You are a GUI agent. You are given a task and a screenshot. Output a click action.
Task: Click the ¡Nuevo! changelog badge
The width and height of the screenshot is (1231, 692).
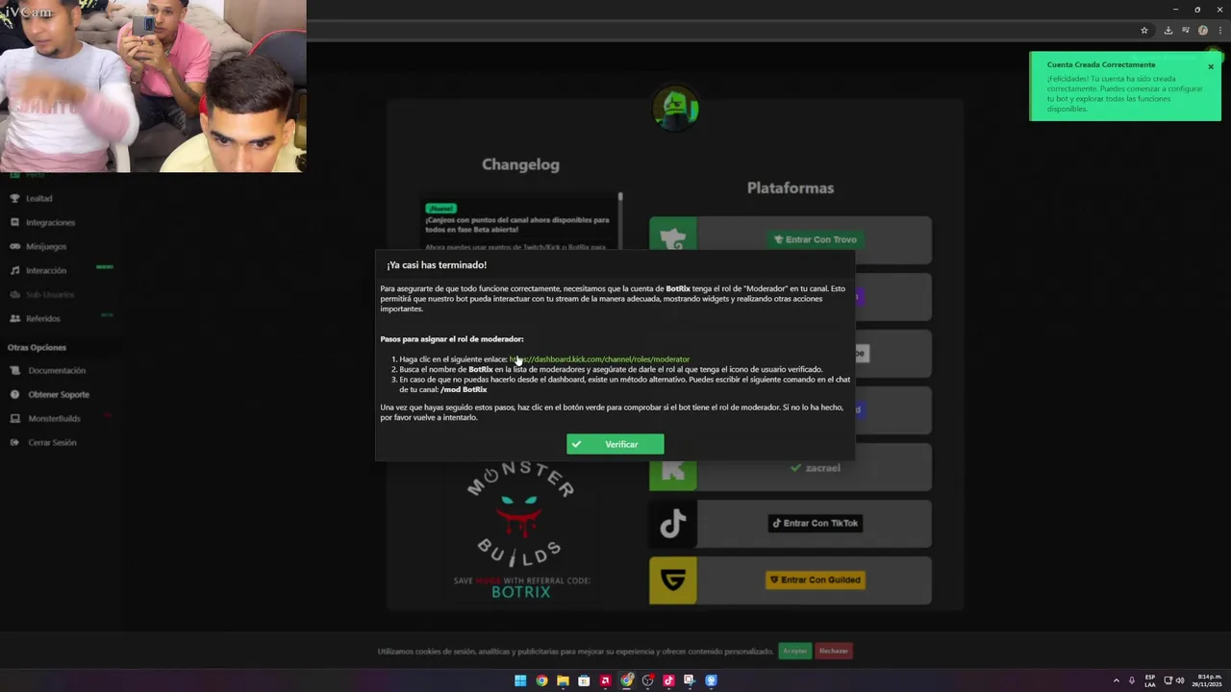(x=440, y=209)
